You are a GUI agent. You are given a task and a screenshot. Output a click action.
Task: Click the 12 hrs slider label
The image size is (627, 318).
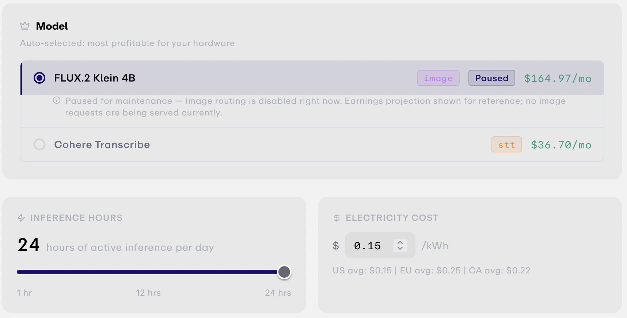(148, 293)
